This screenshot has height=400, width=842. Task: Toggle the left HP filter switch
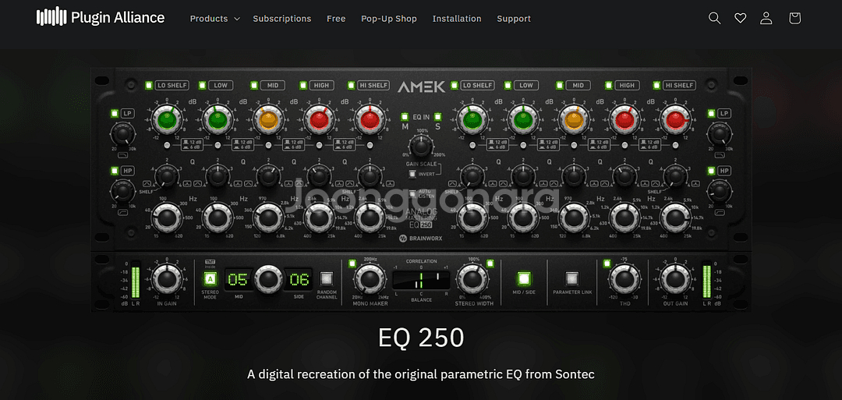(x=115, y=172)
